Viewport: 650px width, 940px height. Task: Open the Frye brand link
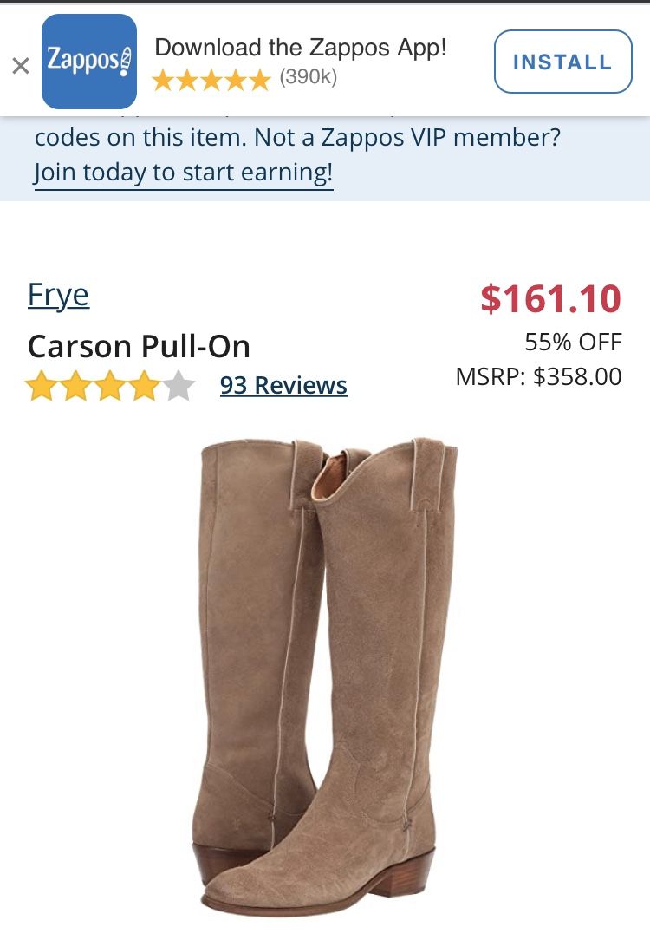58,296
